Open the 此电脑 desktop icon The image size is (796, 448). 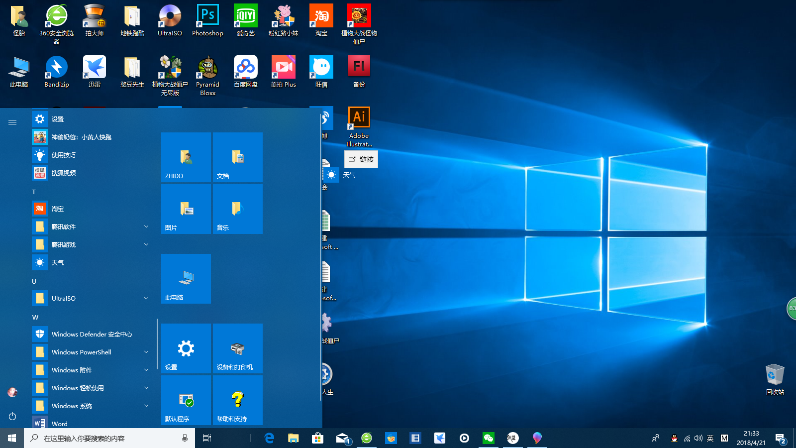tap(19, 72)
